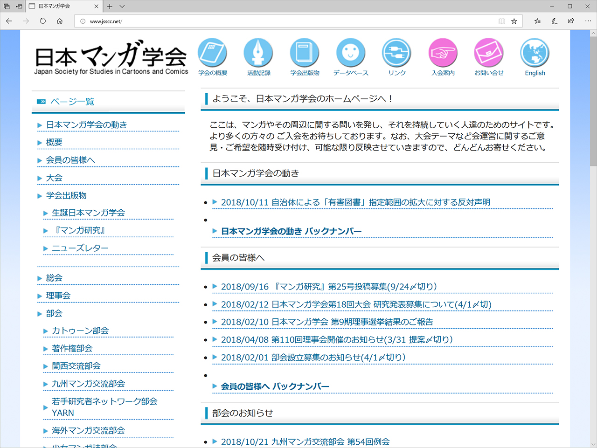Screen dimensions: 597x448
Task: Open 2018/04/08 第110回理事会開催 link
Action: 337,339
